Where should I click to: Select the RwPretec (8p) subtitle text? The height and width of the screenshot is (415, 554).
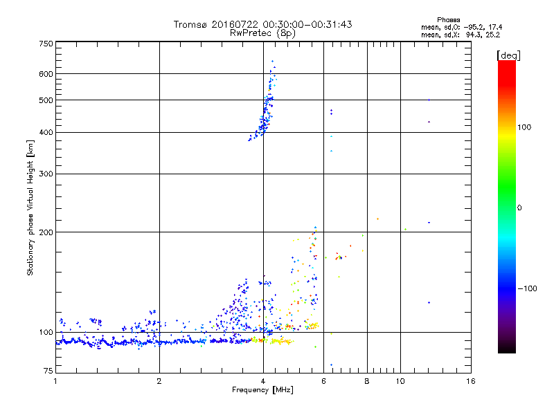262,33
